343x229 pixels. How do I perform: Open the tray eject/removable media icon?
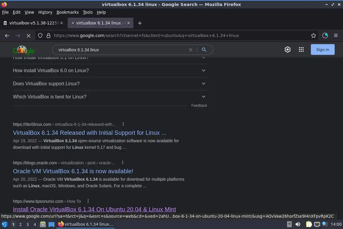click(289, 225)
